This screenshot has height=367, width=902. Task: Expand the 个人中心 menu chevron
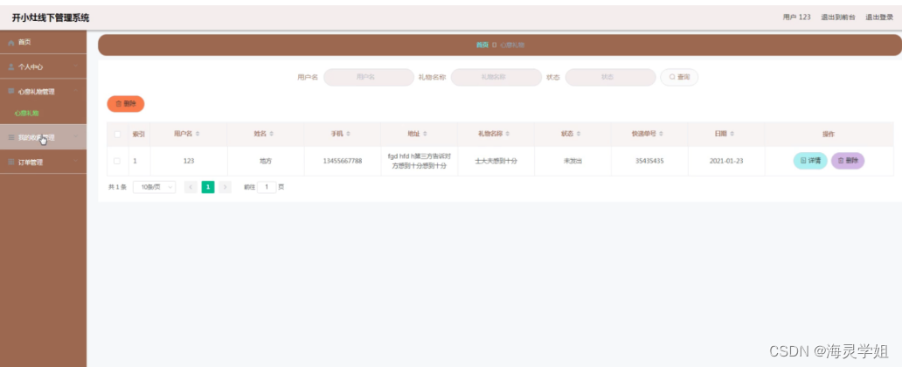coord(75,66)
